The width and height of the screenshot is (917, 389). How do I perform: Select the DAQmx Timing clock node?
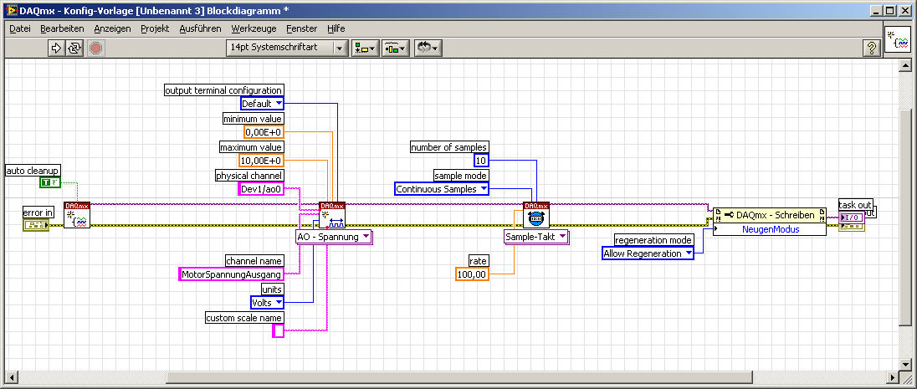coord(535,215)
